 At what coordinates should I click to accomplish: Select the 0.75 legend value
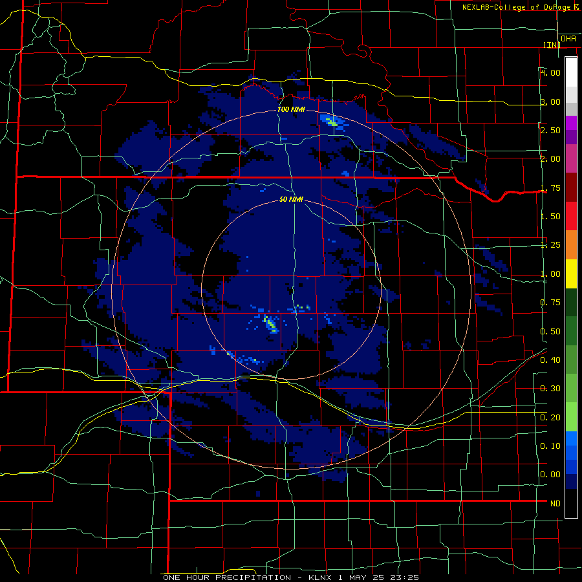tap(550, 303)
